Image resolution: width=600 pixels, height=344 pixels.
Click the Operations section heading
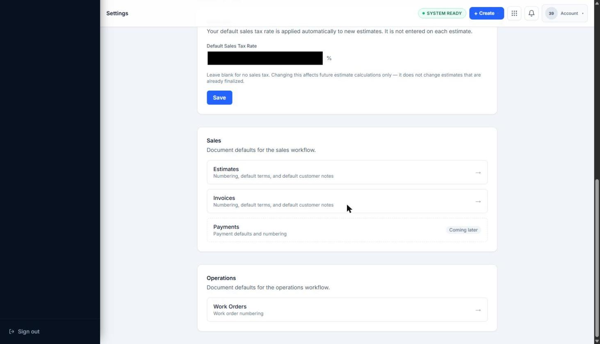click(221, 278)
